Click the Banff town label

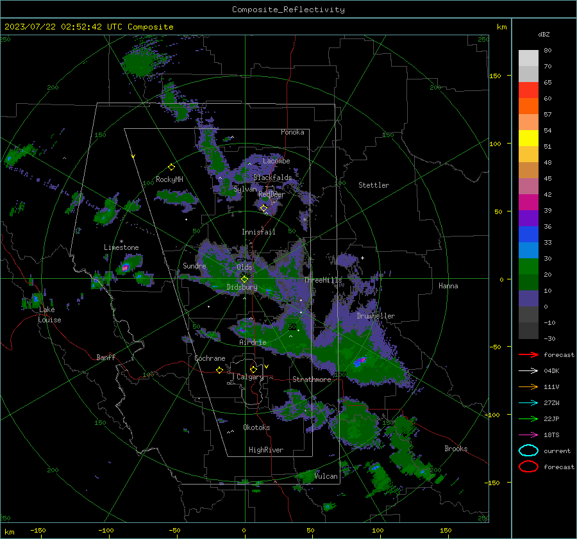tap(106, 357)
